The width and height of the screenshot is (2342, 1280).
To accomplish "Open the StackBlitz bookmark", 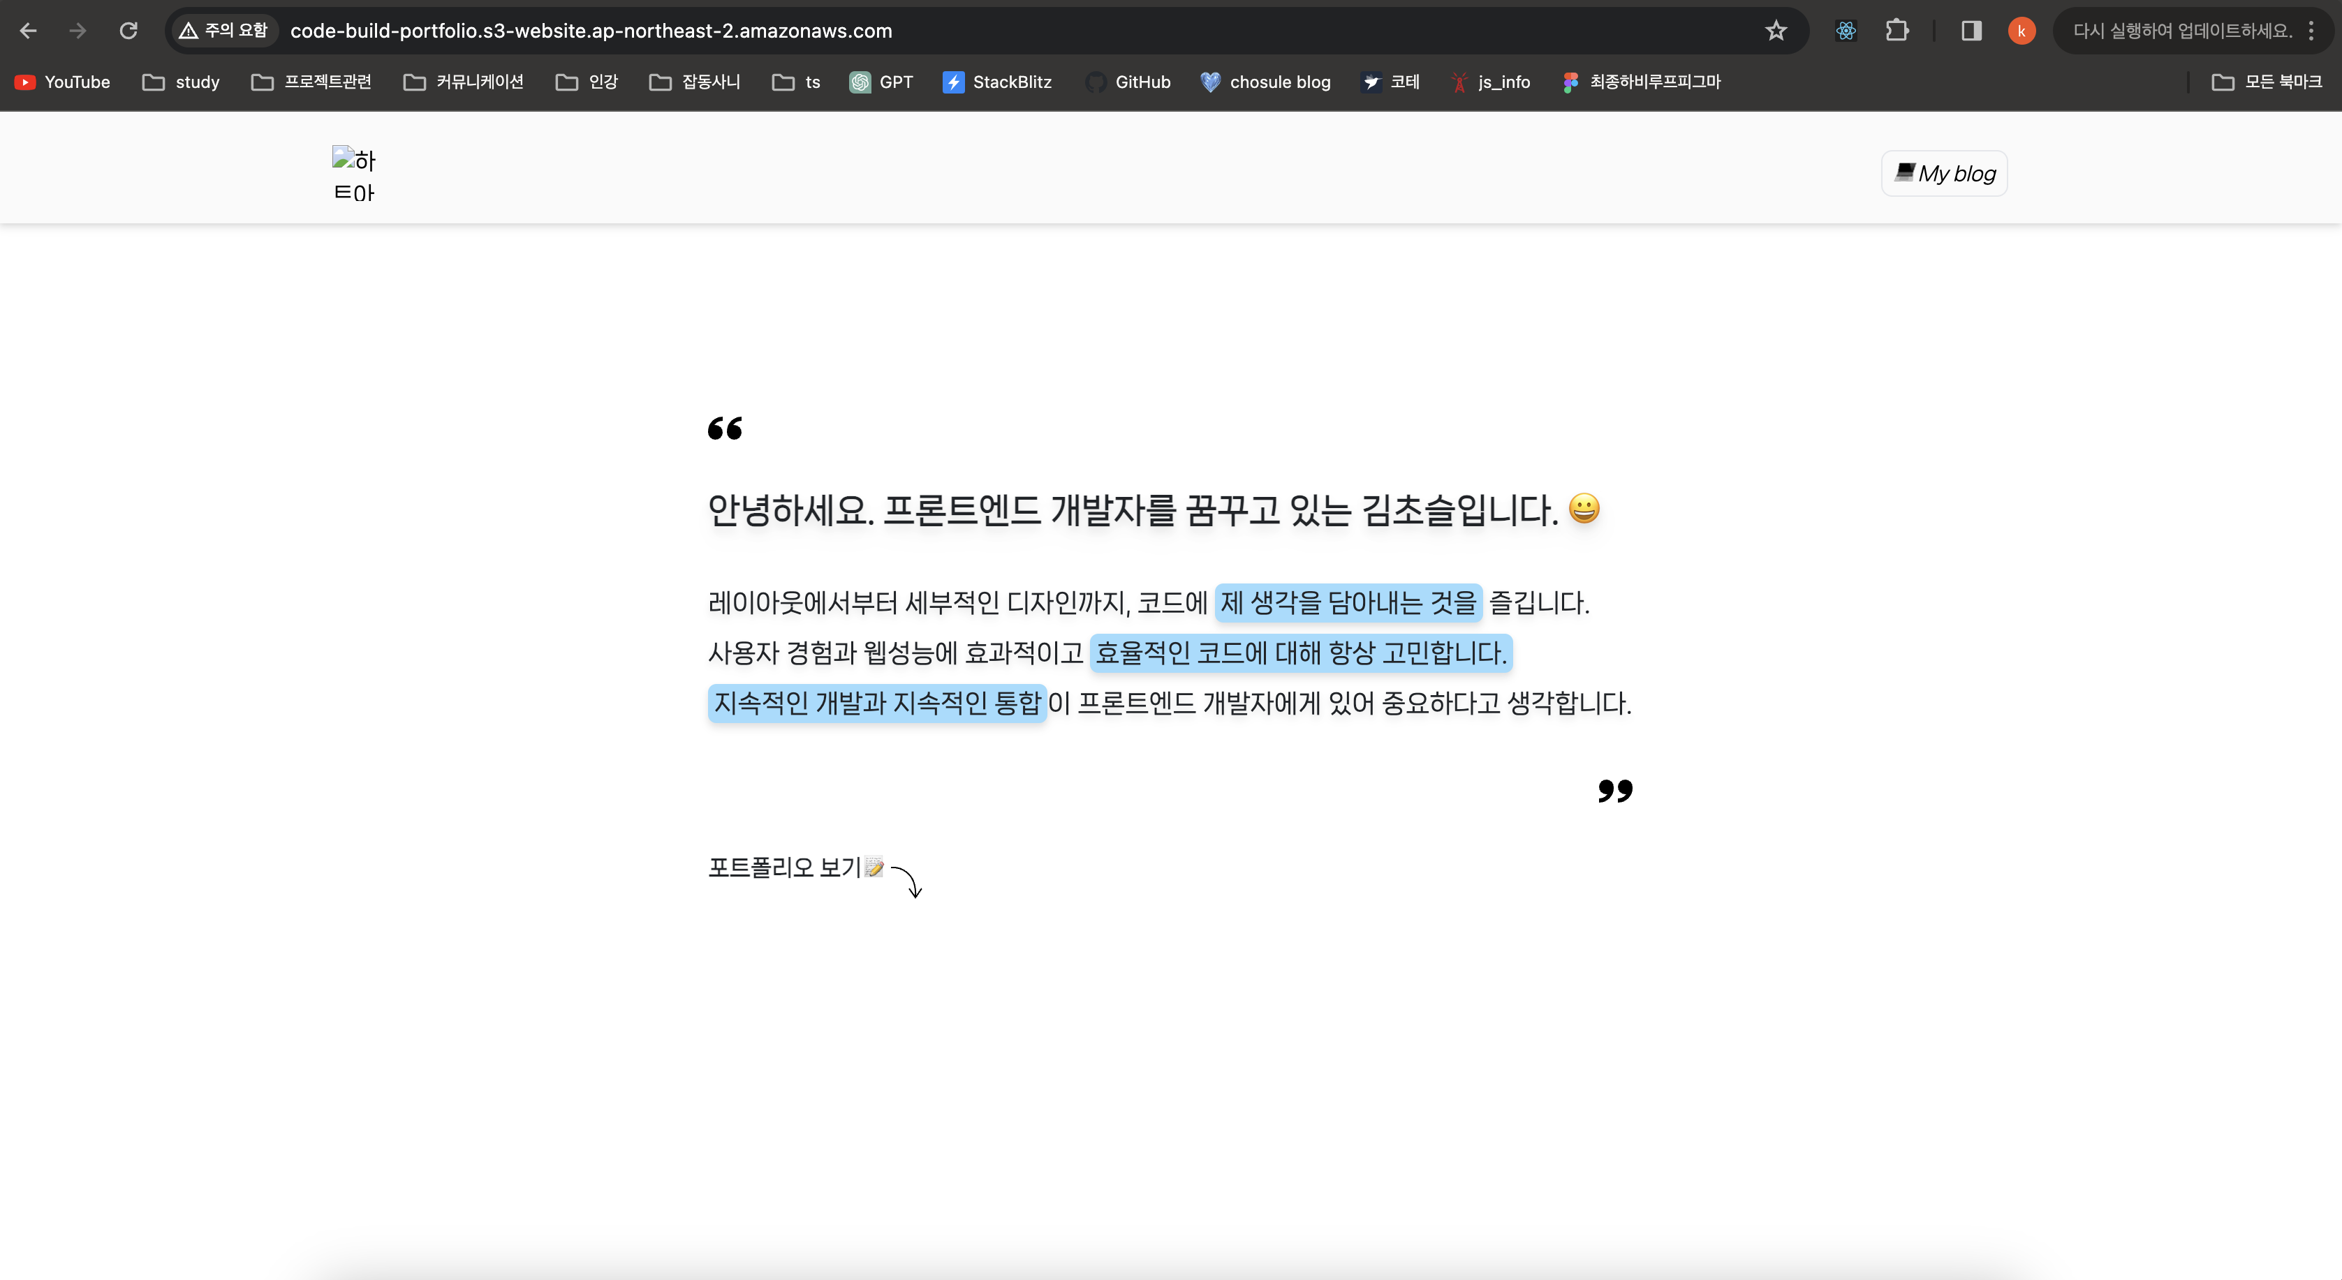I will point(997,82).
